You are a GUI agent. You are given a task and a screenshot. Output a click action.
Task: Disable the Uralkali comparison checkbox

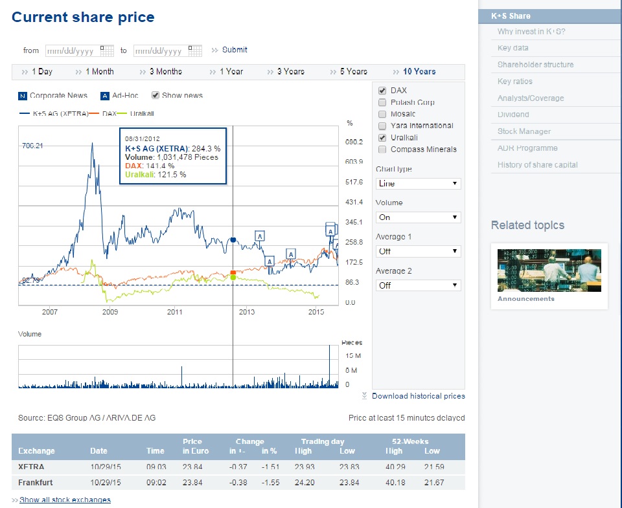(382, 137)
